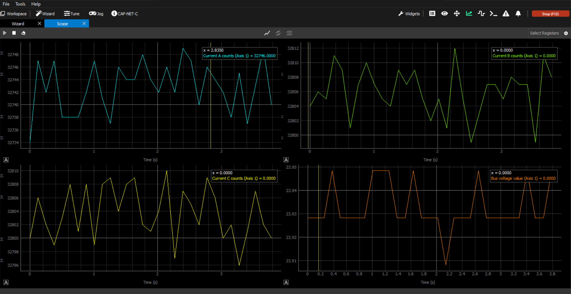Image resolution: width=571 pixels, height=294 pixels.
Task: Open scope settings gear
Action: click(566, 33)
